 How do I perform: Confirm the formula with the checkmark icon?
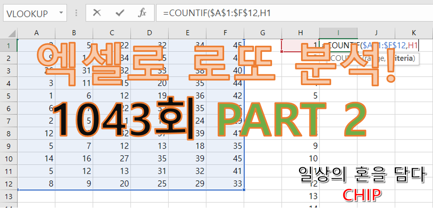pos(120,13)
